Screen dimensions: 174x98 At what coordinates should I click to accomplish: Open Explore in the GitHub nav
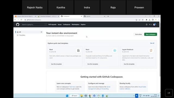83,24
